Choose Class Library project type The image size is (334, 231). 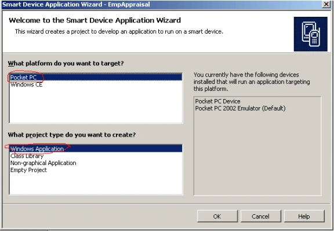pyautogui.click(x=96, y=156)
